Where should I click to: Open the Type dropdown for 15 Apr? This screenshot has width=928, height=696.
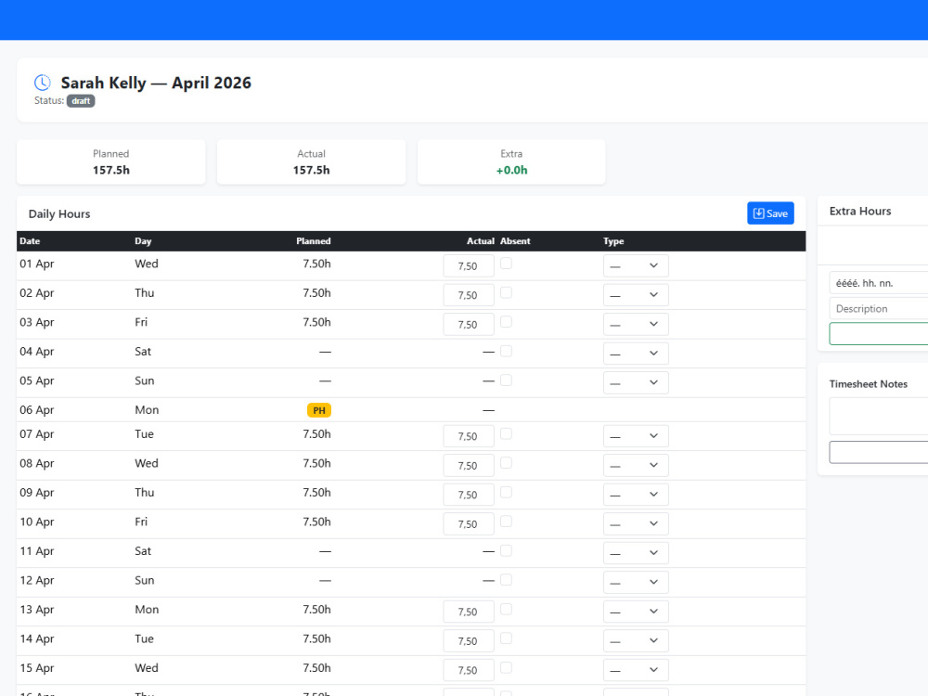point(636,670)
